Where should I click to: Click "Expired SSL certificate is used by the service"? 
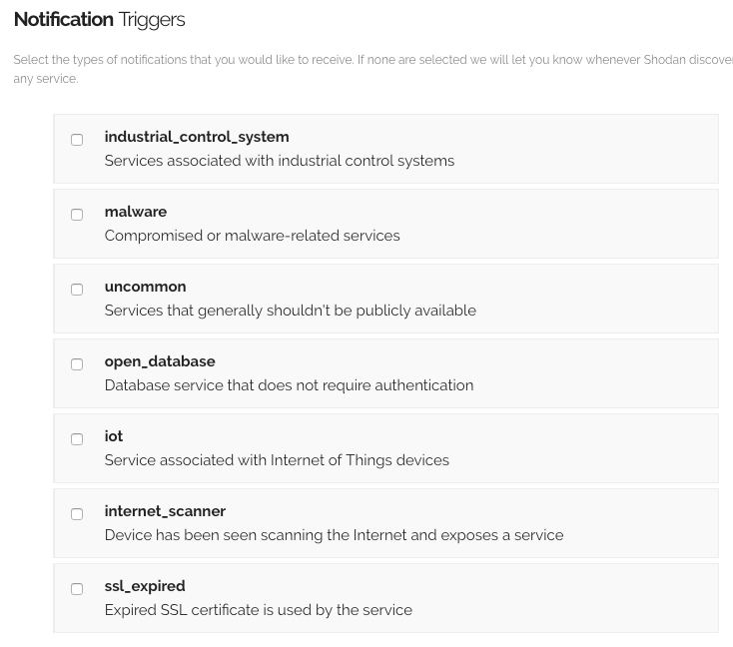pyautogui.click(x=258, y=610)
